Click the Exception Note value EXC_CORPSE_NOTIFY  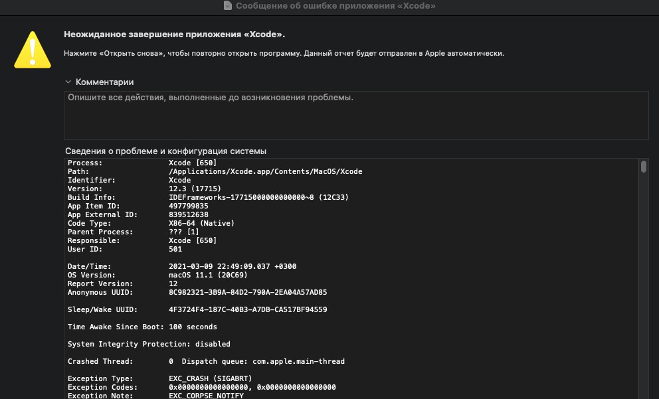point(206,396)
